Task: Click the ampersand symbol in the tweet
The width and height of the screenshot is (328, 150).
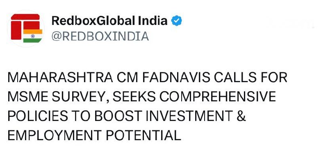Action: click(x=241, y=116)
